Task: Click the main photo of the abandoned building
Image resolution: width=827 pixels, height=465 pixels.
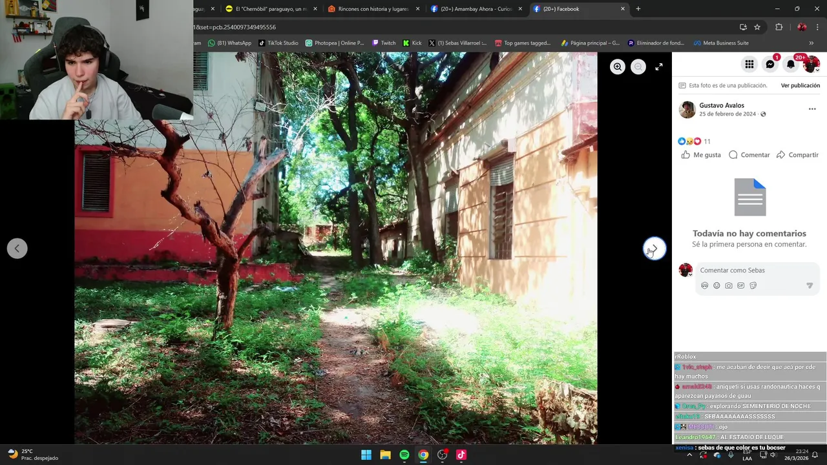Action: [x=336, y=248]
